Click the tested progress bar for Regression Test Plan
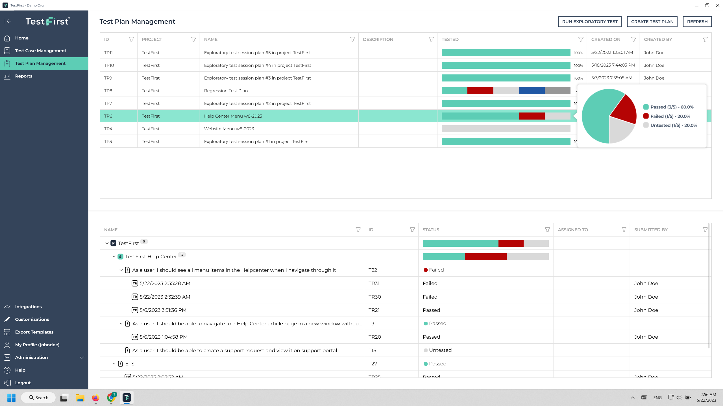 [506, 91]
